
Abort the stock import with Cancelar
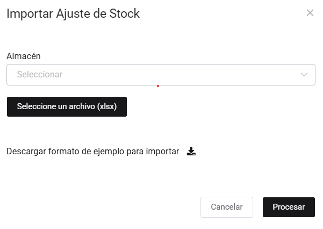click(x=226, y=207)
